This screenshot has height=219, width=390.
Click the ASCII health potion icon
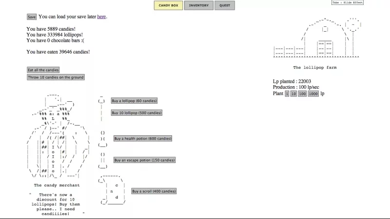coord(102,139)
